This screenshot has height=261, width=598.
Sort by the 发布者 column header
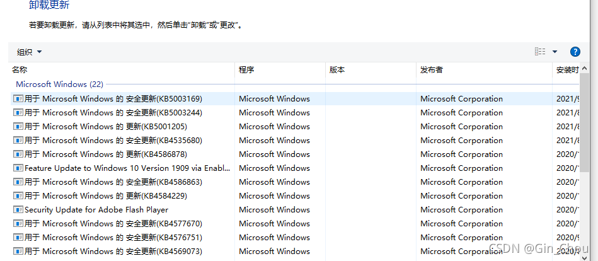[x=432, y=70]
